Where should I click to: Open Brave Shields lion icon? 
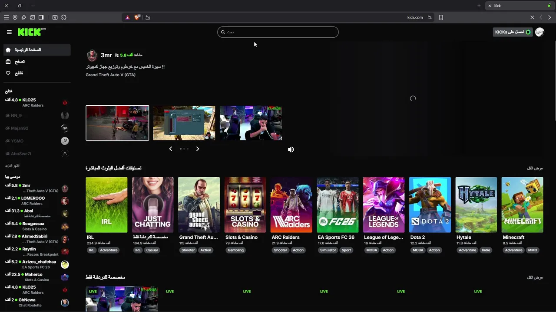pos(137,17)
